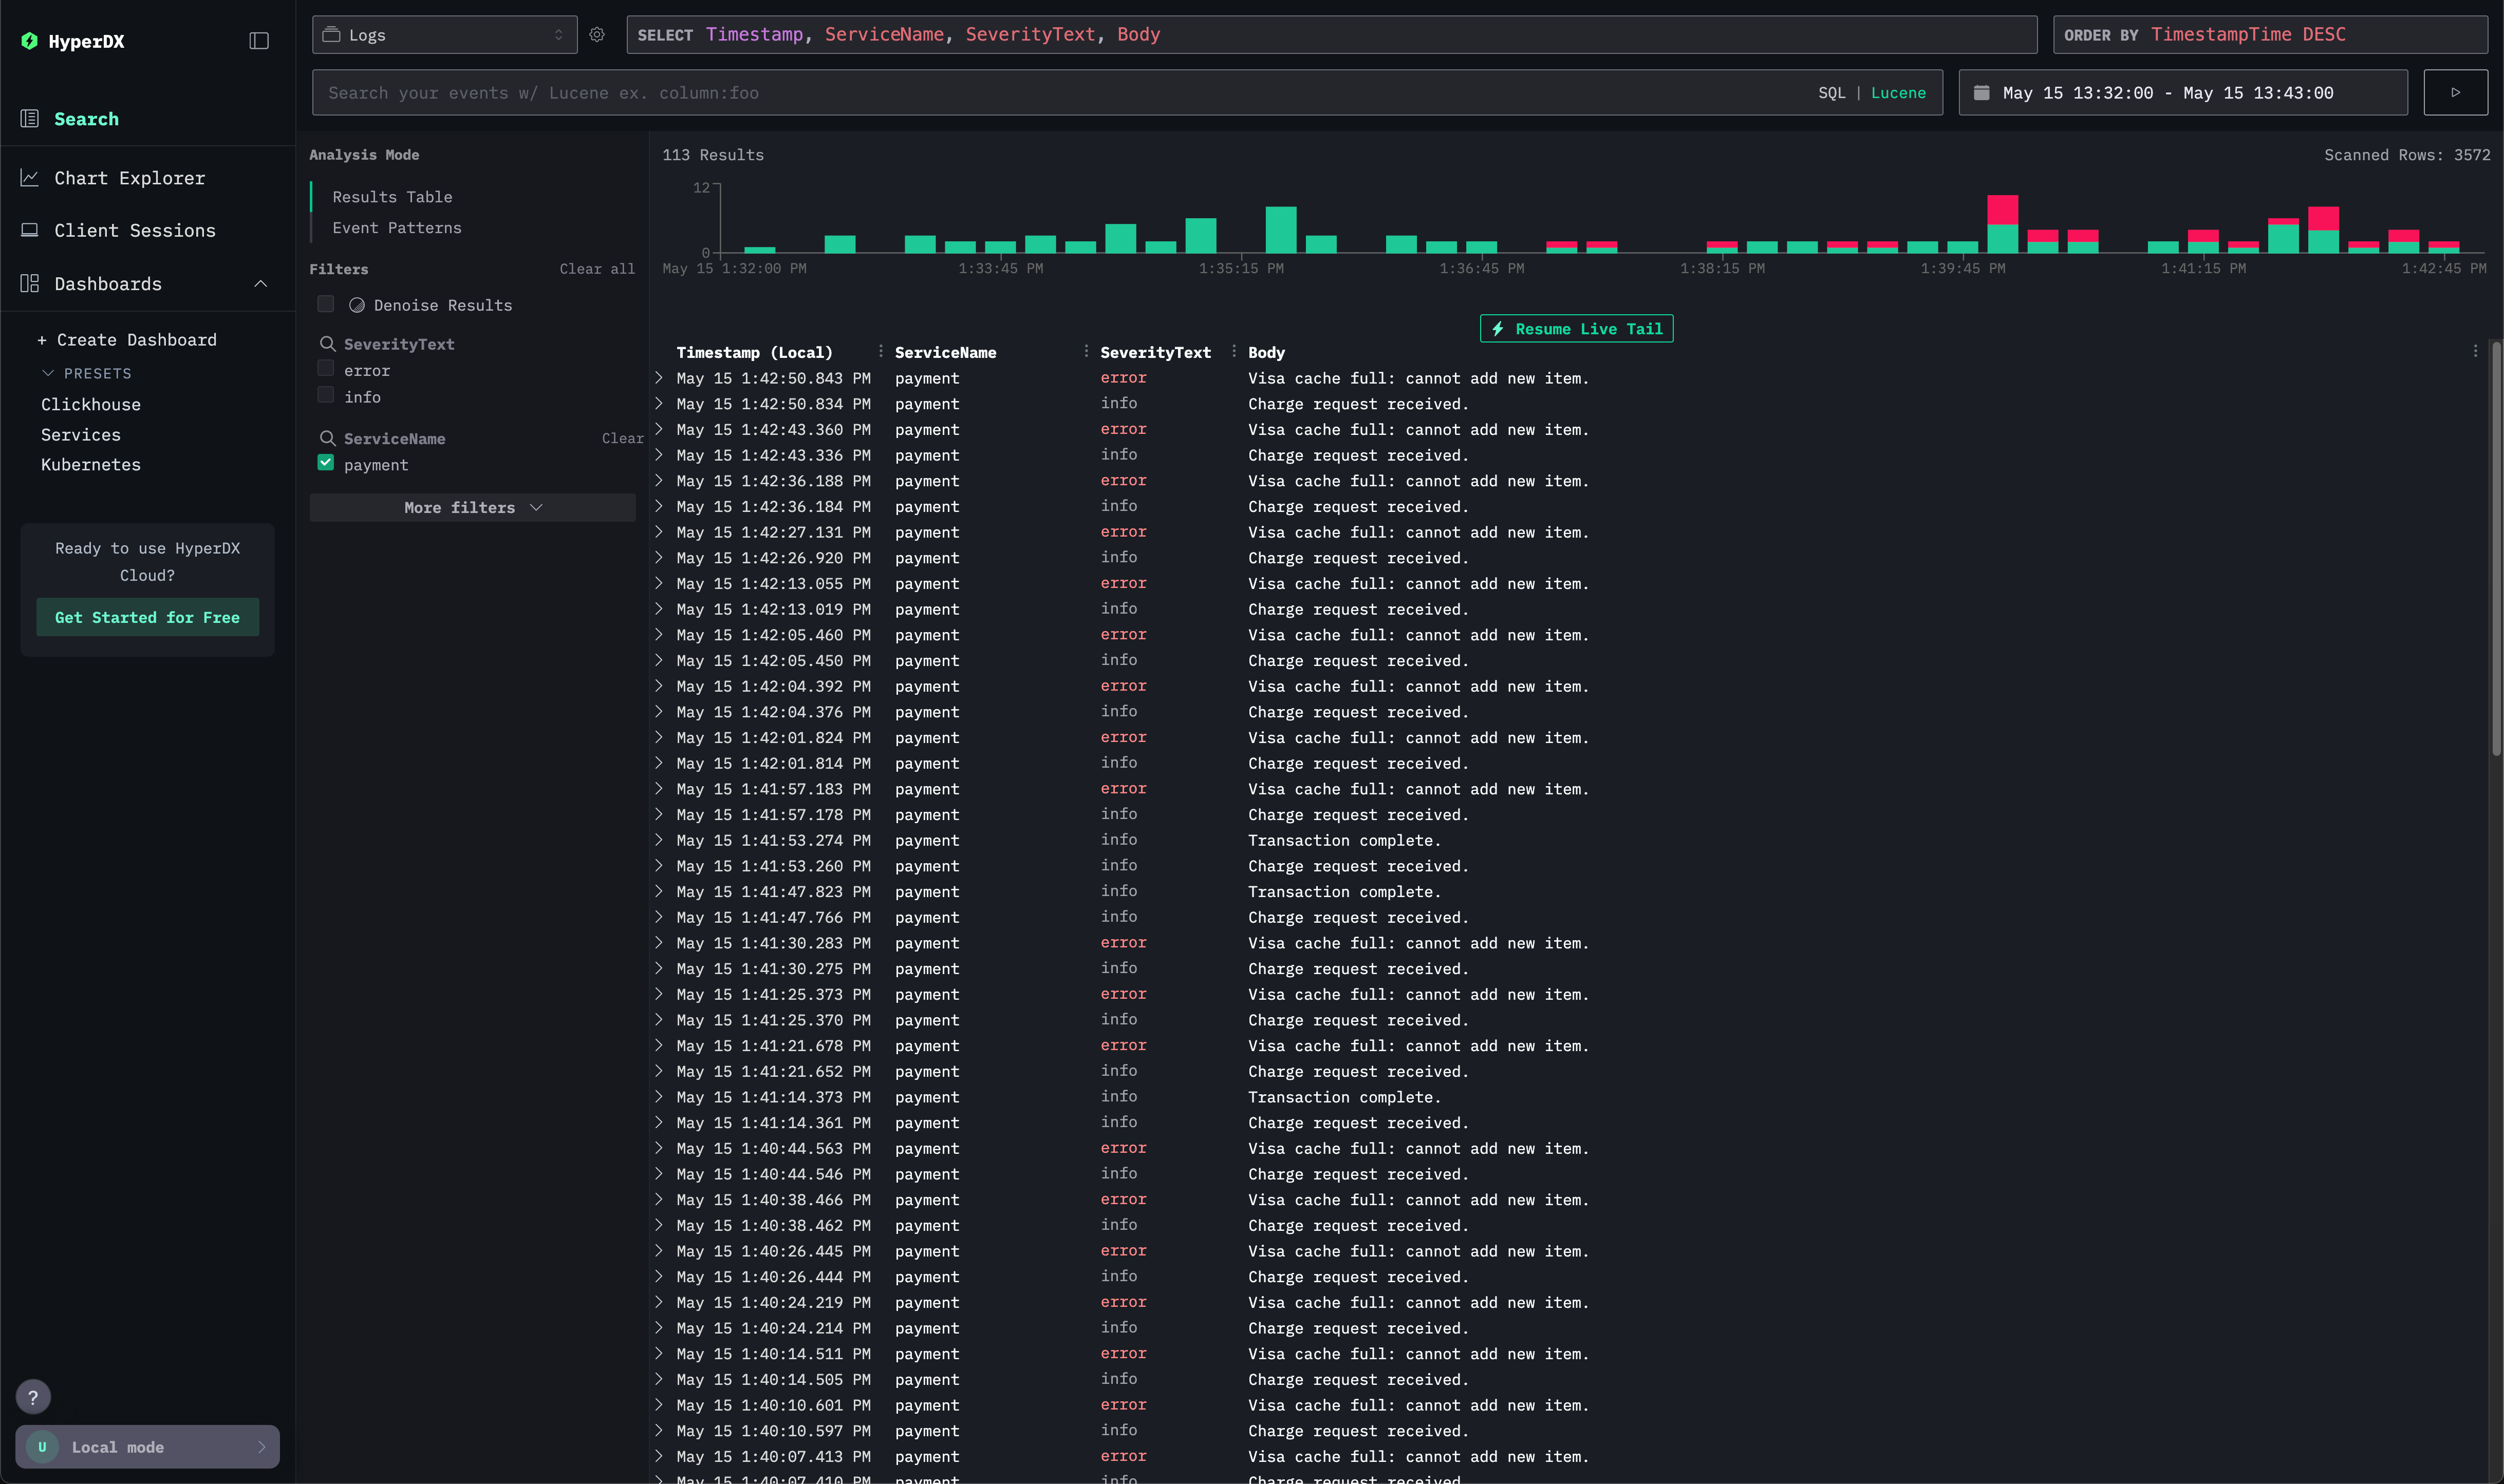The width and height of the screenshot is (2504, 1484).
Task: Collapse sidebar using panel toggle icon
Action: [259, 41]
